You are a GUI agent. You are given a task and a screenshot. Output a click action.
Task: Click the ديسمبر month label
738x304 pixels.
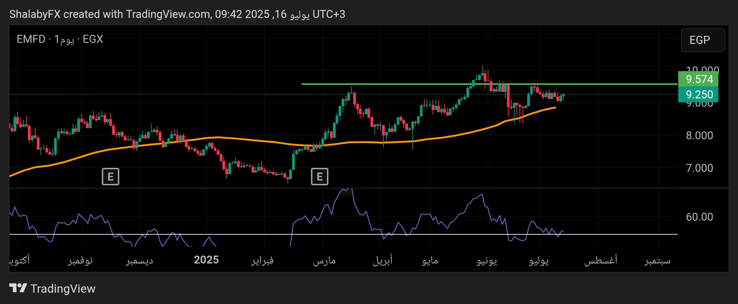139,260
